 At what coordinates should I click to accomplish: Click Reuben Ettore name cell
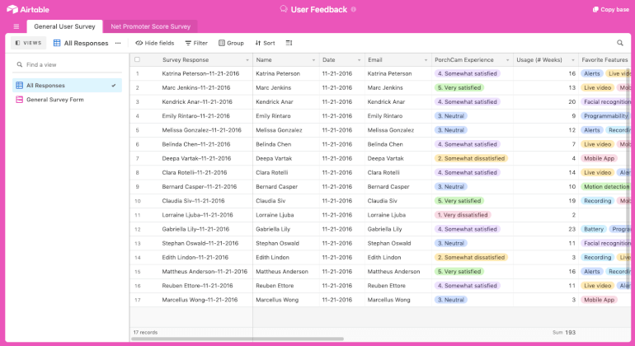[286, 286]
